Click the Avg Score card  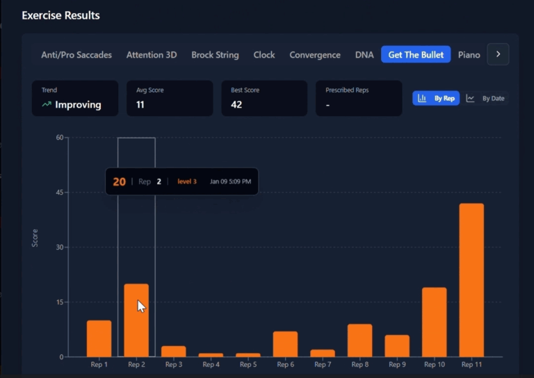tap(170, 99)
